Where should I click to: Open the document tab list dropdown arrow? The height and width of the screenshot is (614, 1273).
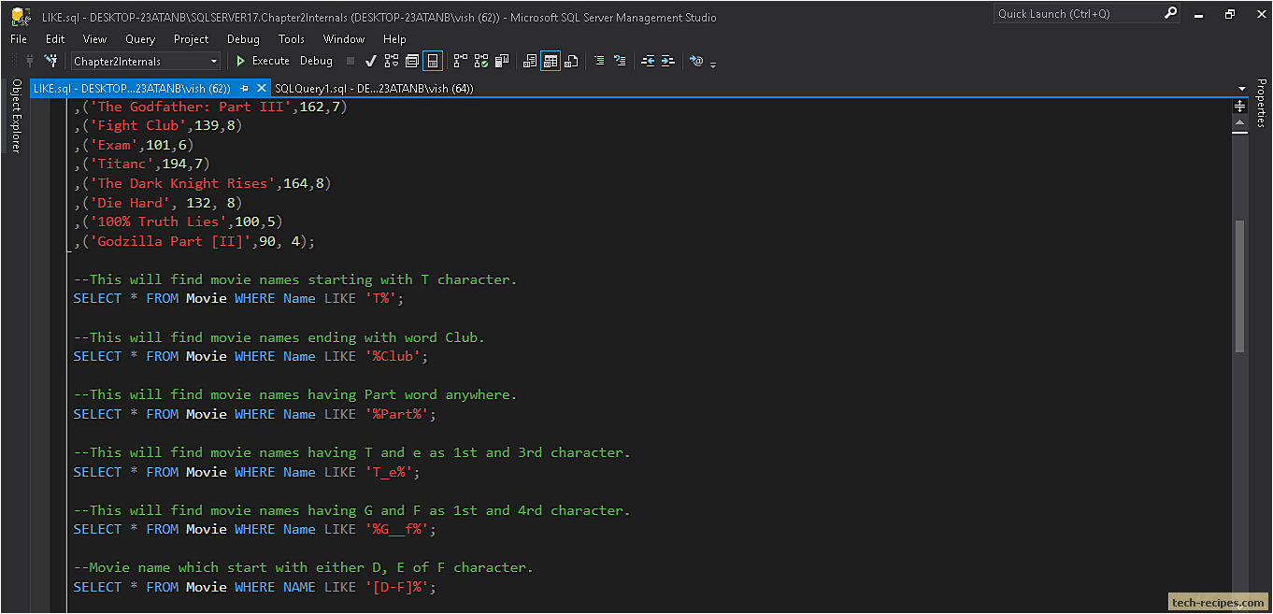coord(1240,88)
